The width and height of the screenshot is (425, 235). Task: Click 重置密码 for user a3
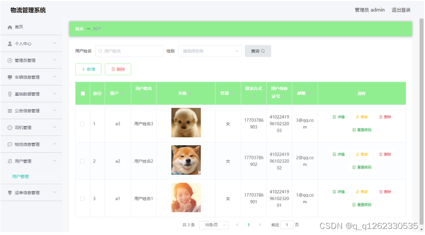pyautogui.click(x=362, y=130)
